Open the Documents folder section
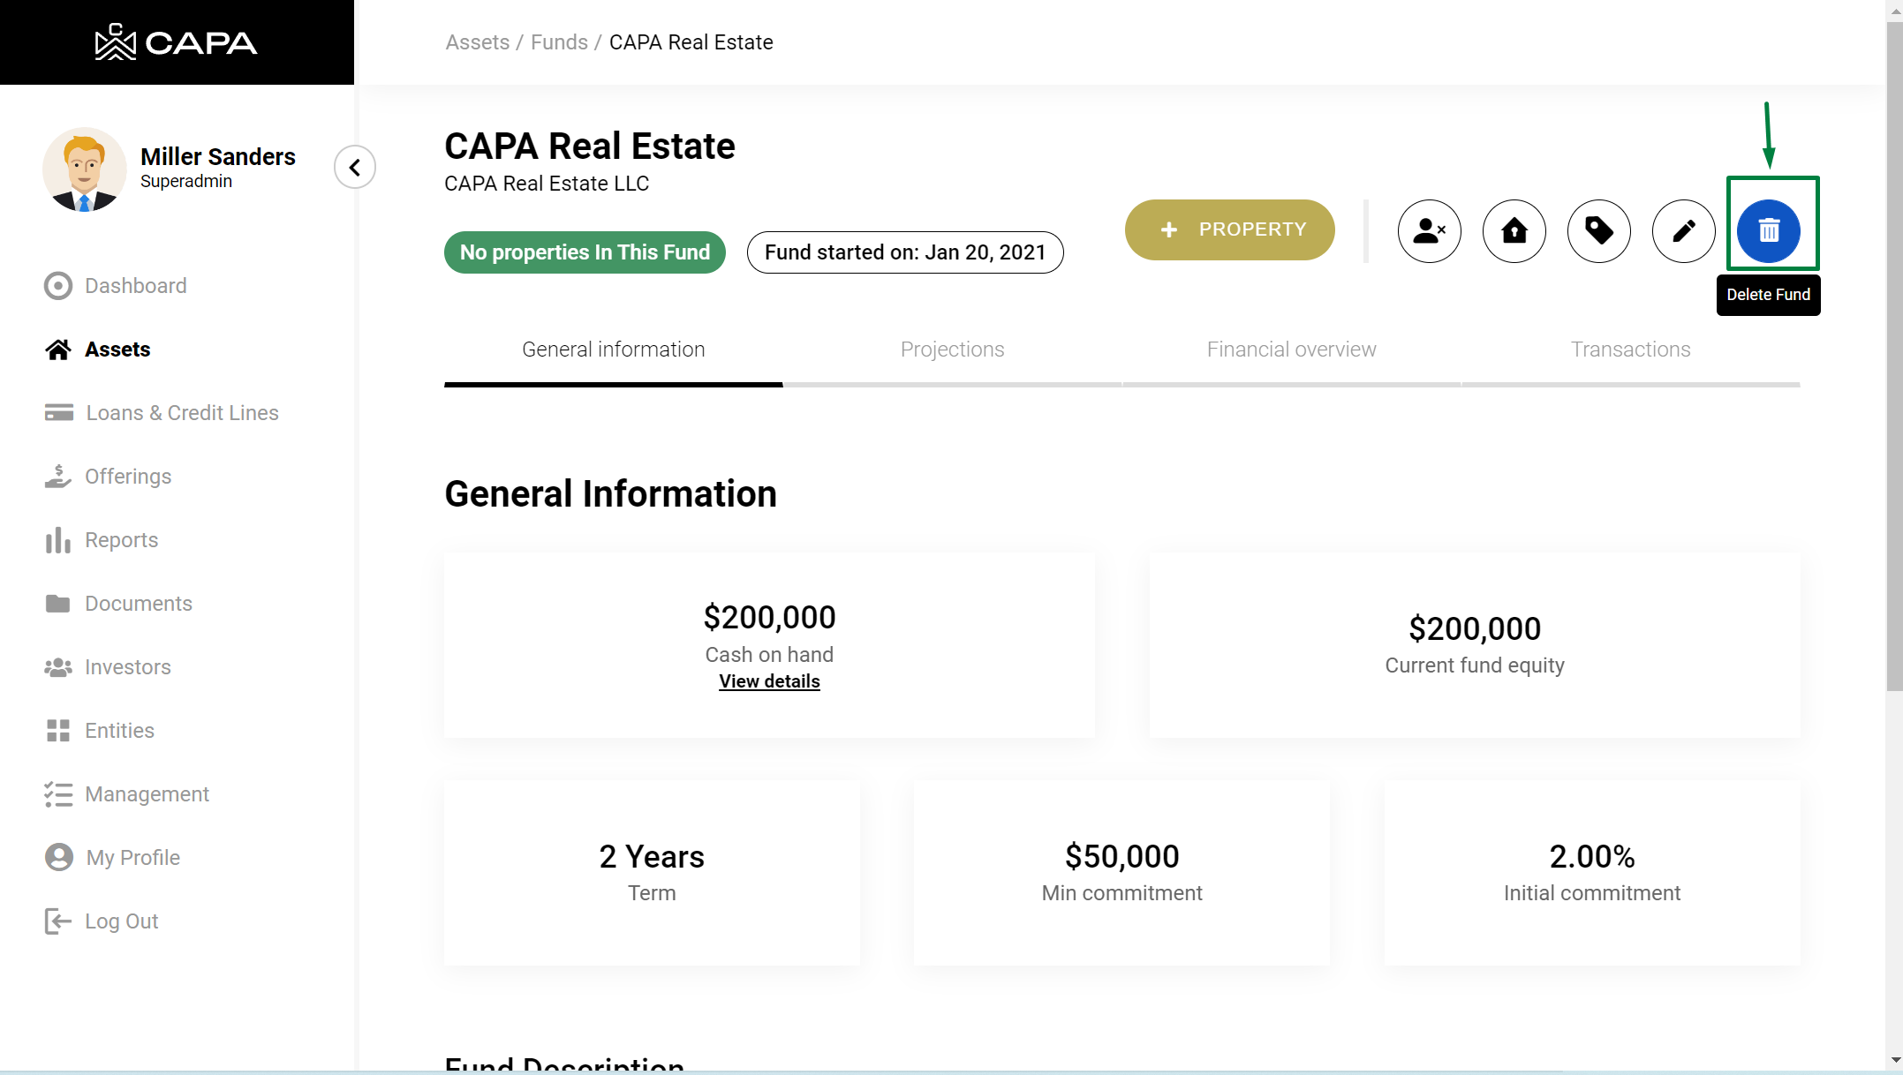This screenshot has width=1903, height=1075. (138, 604)
